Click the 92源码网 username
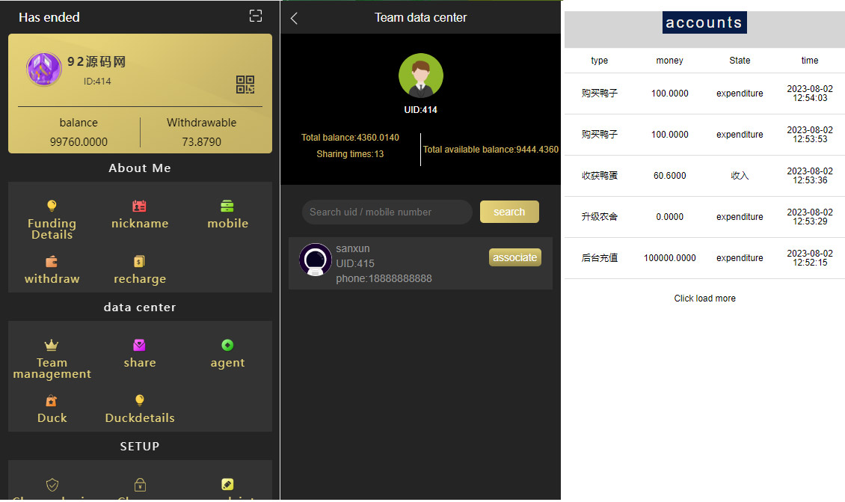The image size is (845, 502). click(x=96, y=61)
